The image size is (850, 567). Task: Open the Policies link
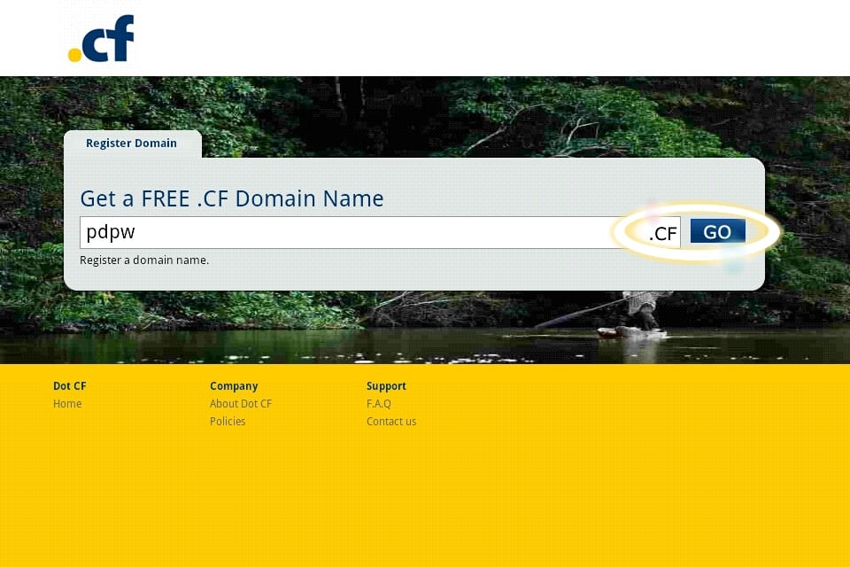point(228,422)
